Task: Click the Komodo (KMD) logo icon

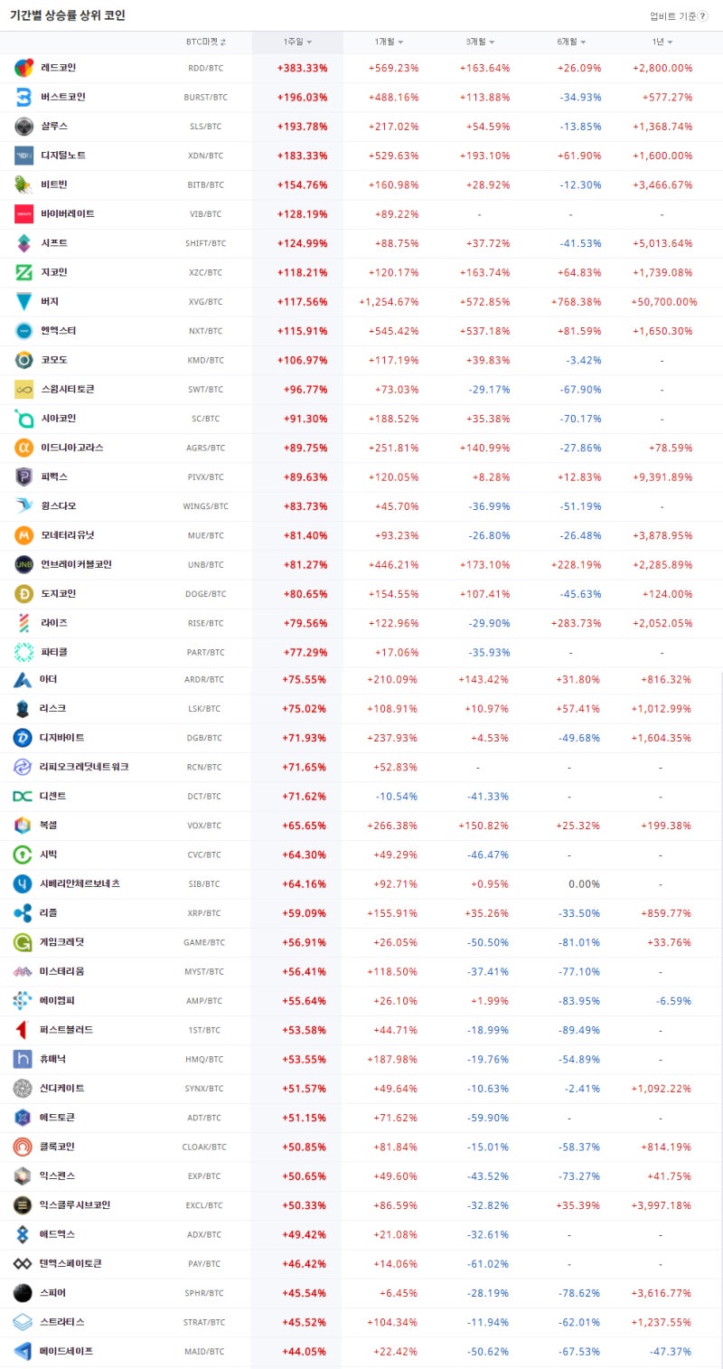Action: tap(24, 360)
